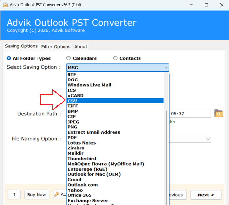Click the Buy Now button
This screenshot has width=229, height=205.
coord(37,194)
